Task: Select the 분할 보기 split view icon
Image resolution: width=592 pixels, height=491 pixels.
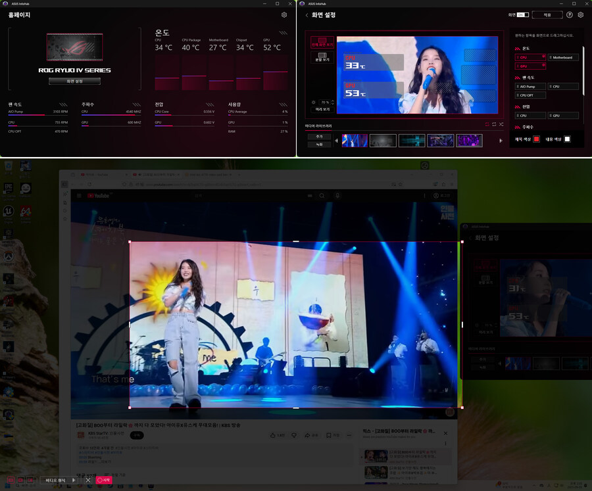Action: click(322, 57)
